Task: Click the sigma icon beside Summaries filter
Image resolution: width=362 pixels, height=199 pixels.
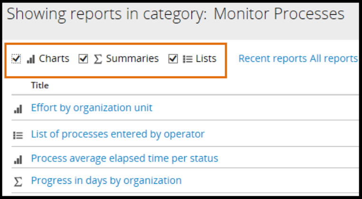Action: [98, 59]
